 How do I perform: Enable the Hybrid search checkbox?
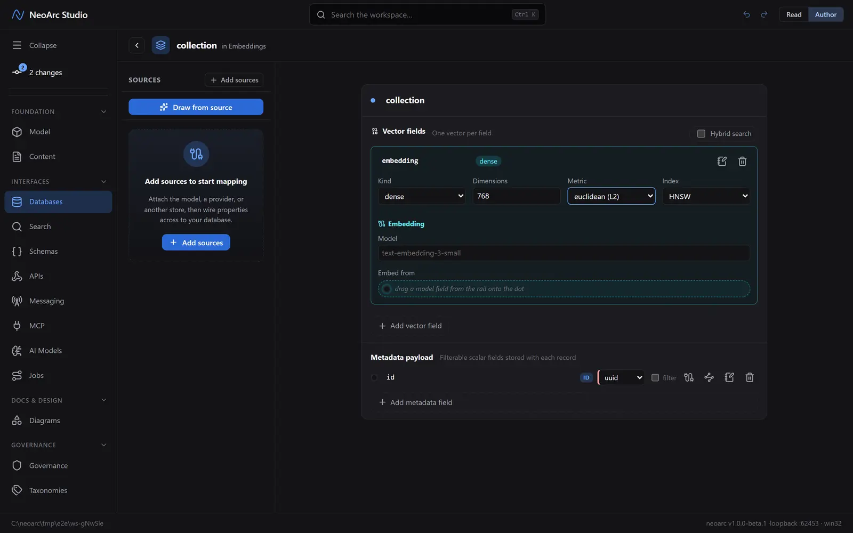pos(701,133)
